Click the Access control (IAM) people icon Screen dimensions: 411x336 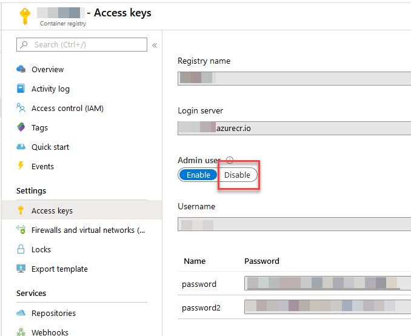point(21,108)
